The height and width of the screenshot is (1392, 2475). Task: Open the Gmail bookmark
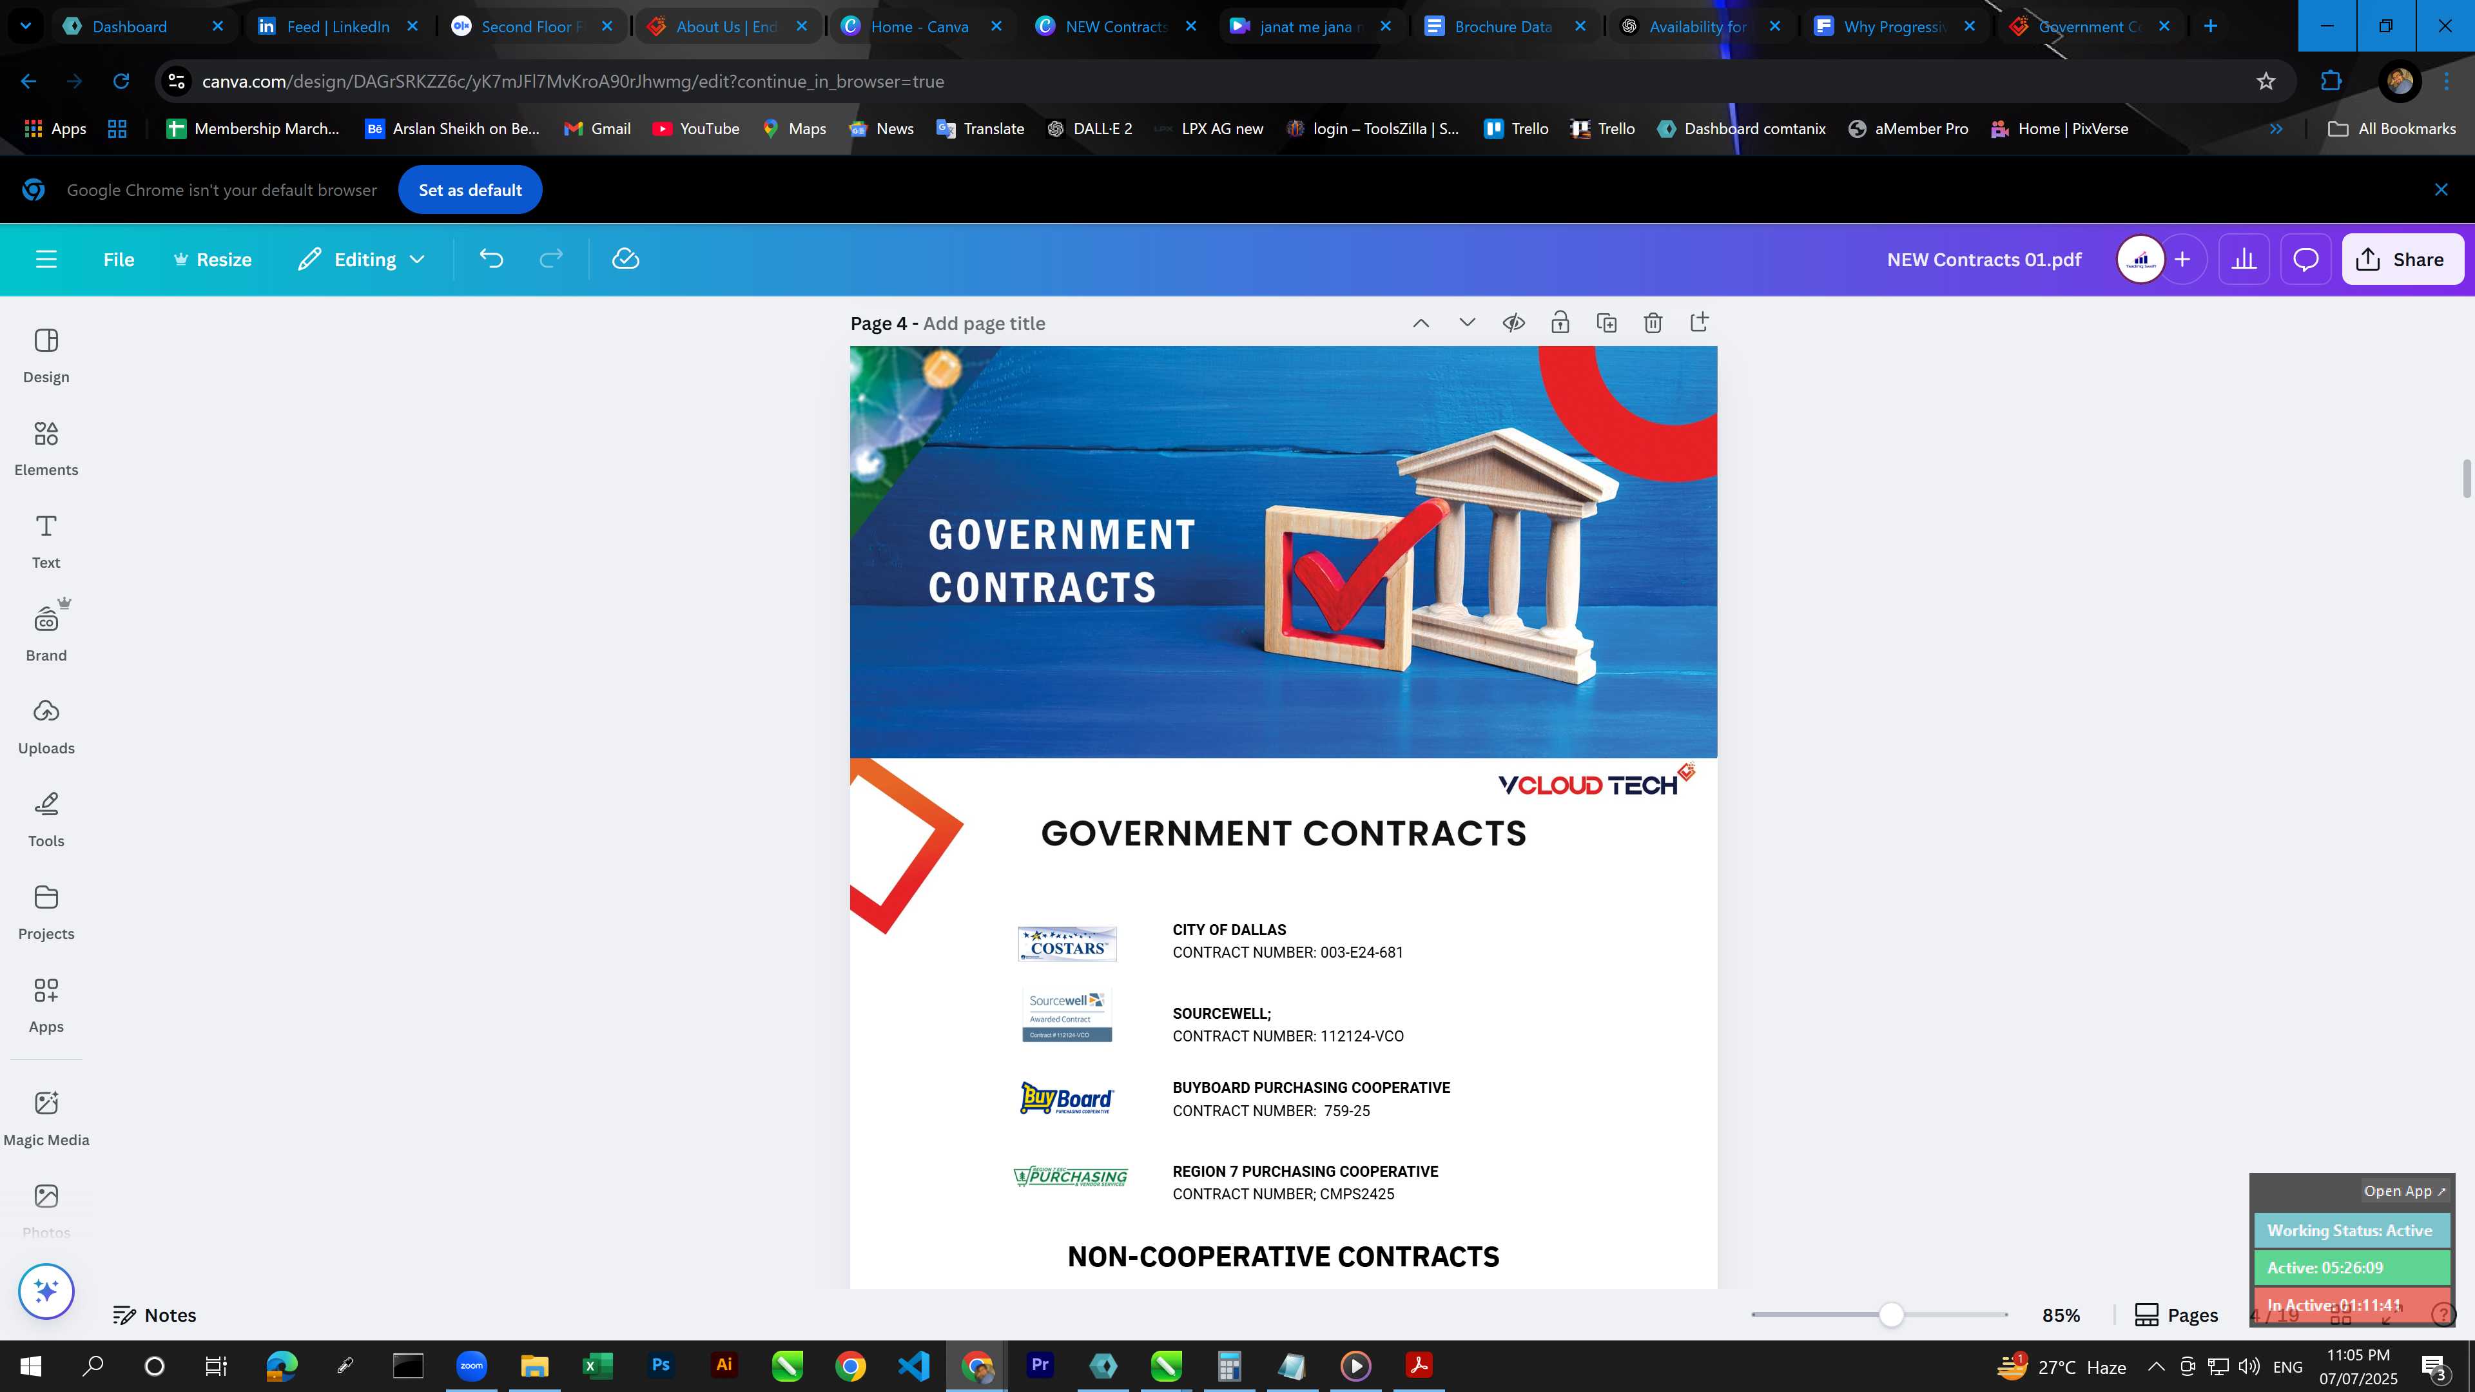[597, 129]
